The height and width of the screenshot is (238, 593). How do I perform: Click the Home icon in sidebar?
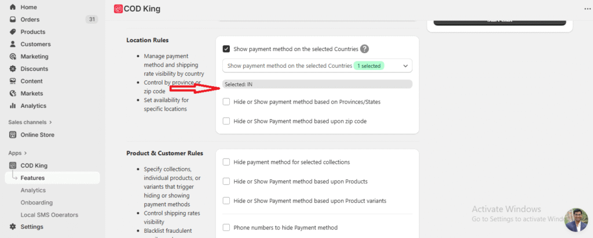coord(13,7)
